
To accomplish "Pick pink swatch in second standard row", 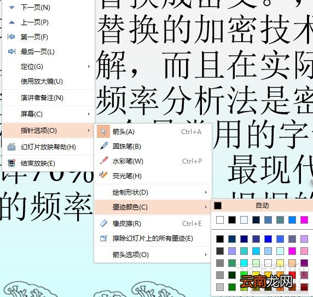I will (304, 251).
